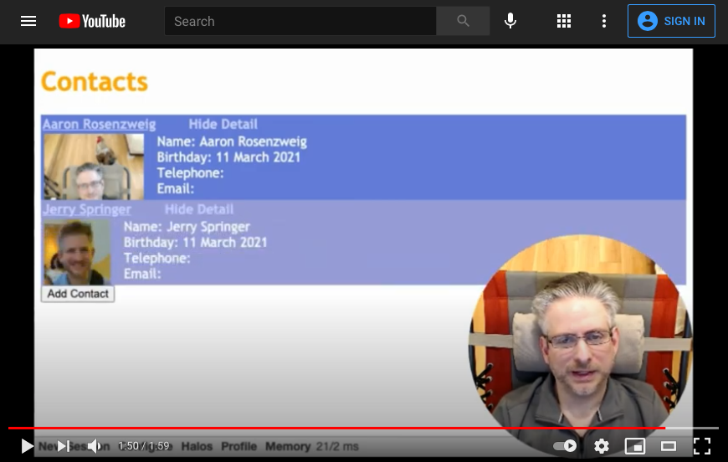Screen dimensions: 728x462
Task: Click the Add Contact button
Action: [78, 294]
